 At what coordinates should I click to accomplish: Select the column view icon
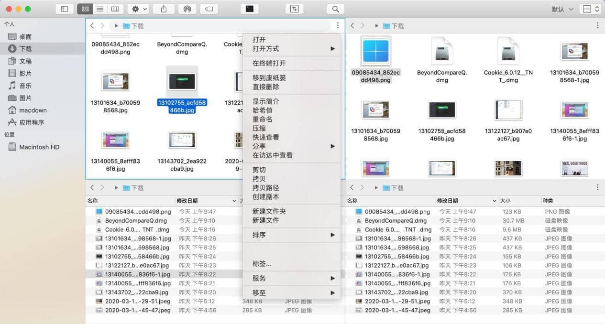coord(115,8)
